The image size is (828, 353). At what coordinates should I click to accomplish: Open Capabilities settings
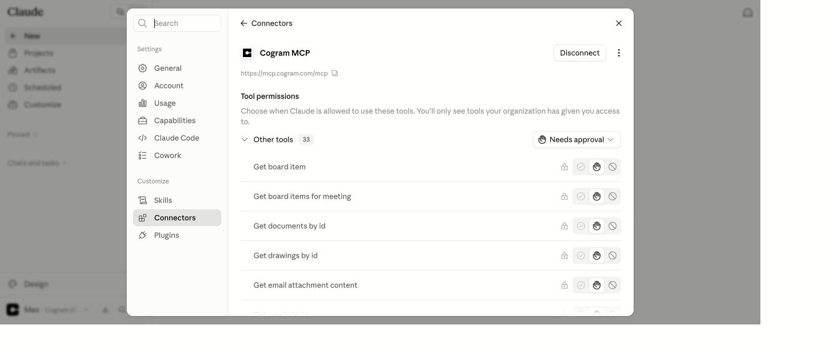177,120
